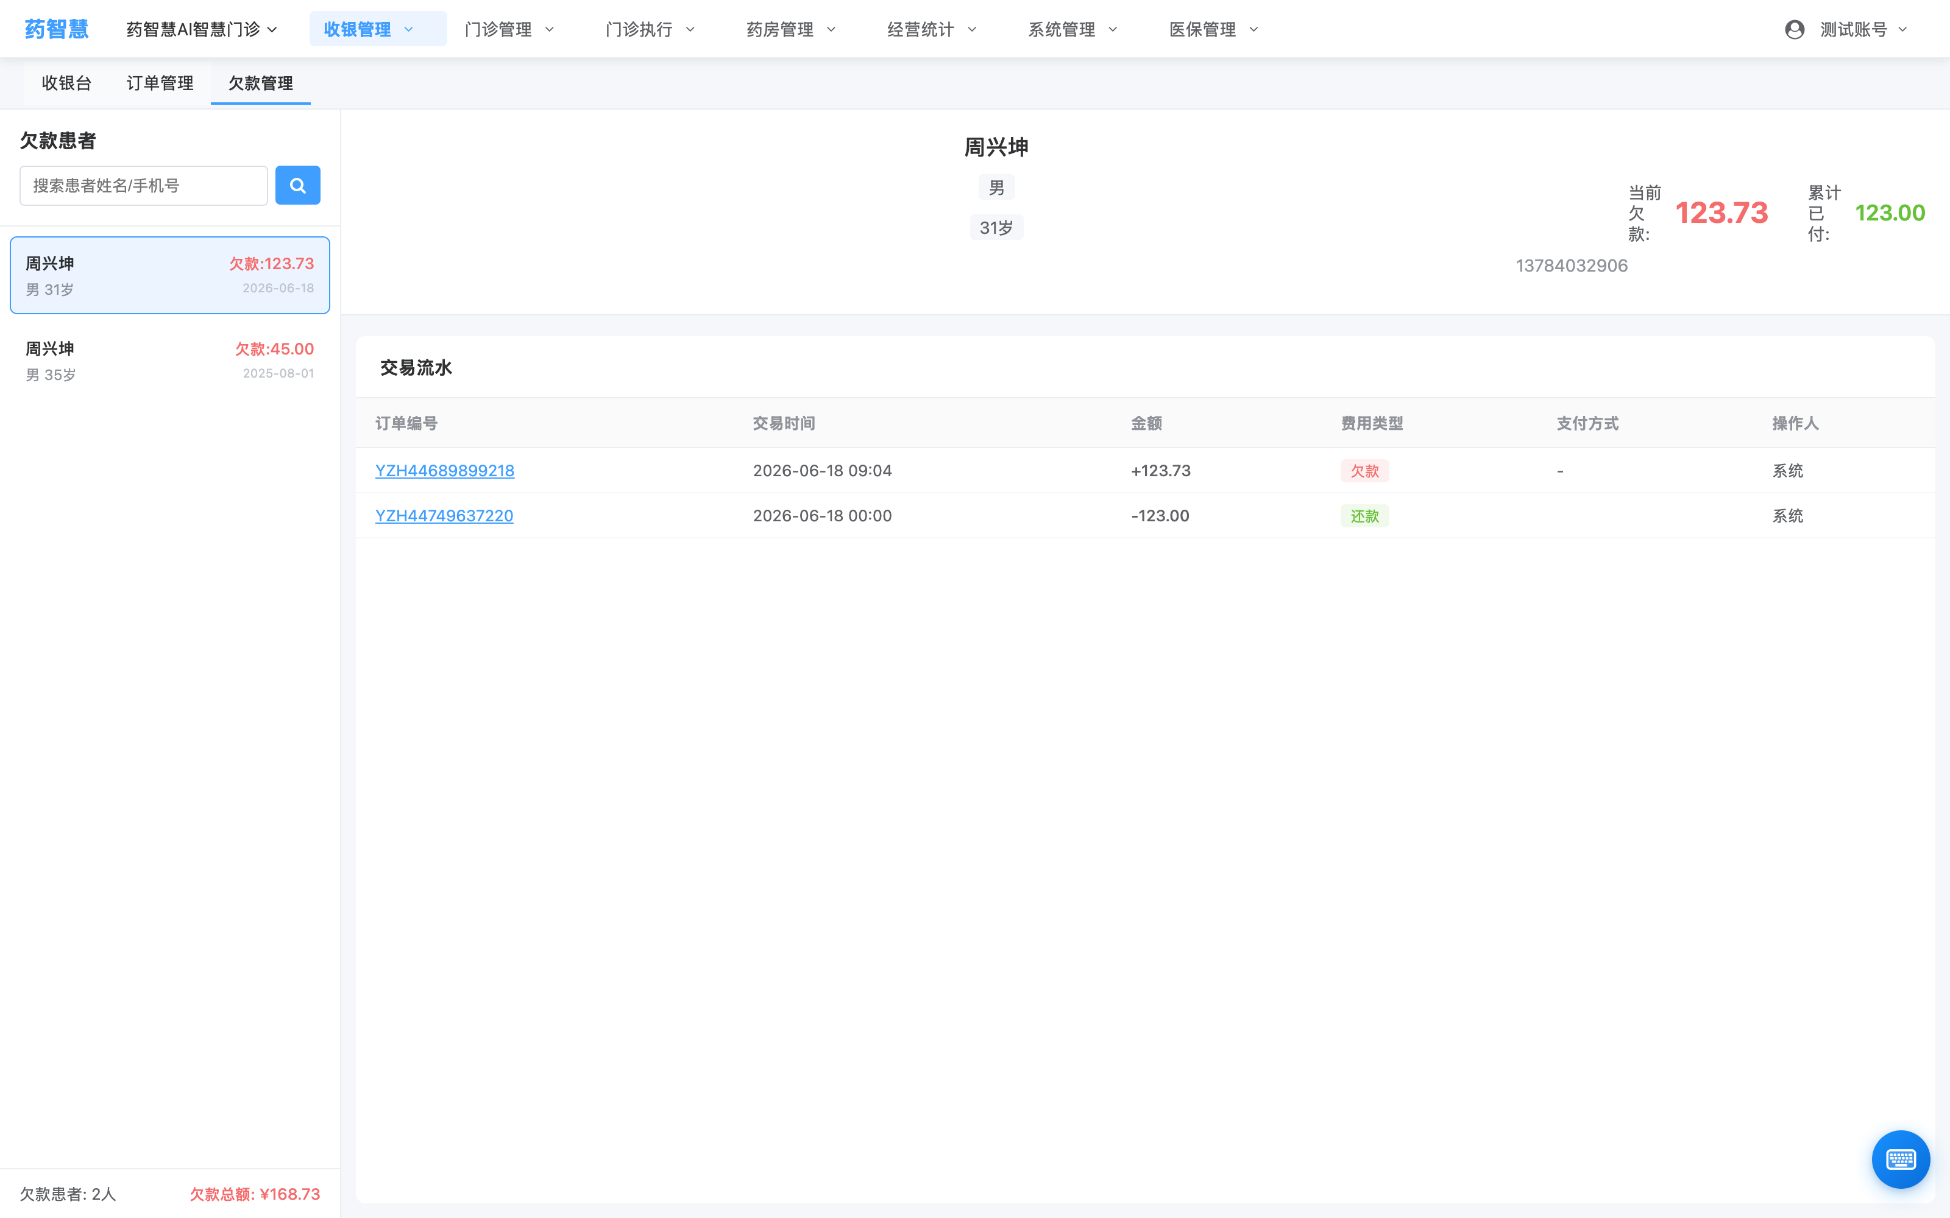Click the 费用类型 column header
The width and height of the screenshot is (1950, 1218).
coord(1372,423)
